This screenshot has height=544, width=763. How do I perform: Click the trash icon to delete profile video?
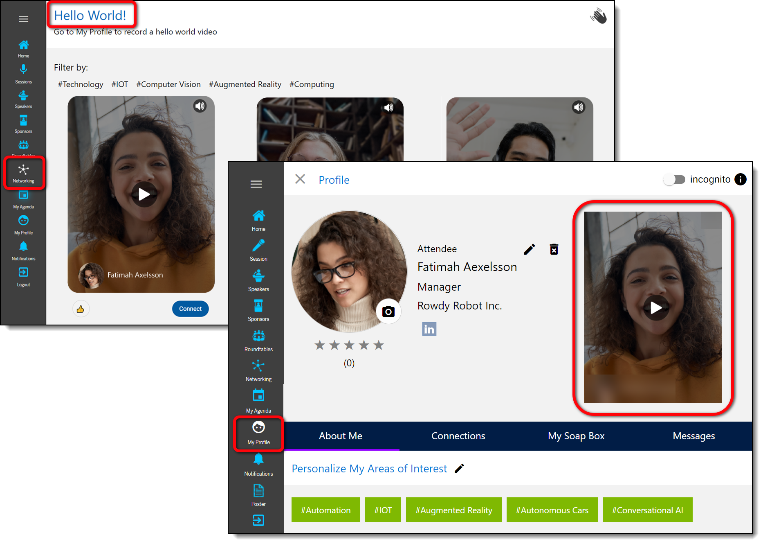point(554,249)
